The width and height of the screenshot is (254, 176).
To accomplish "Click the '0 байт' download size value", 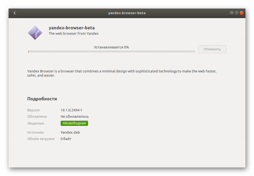I will [66, 139].
